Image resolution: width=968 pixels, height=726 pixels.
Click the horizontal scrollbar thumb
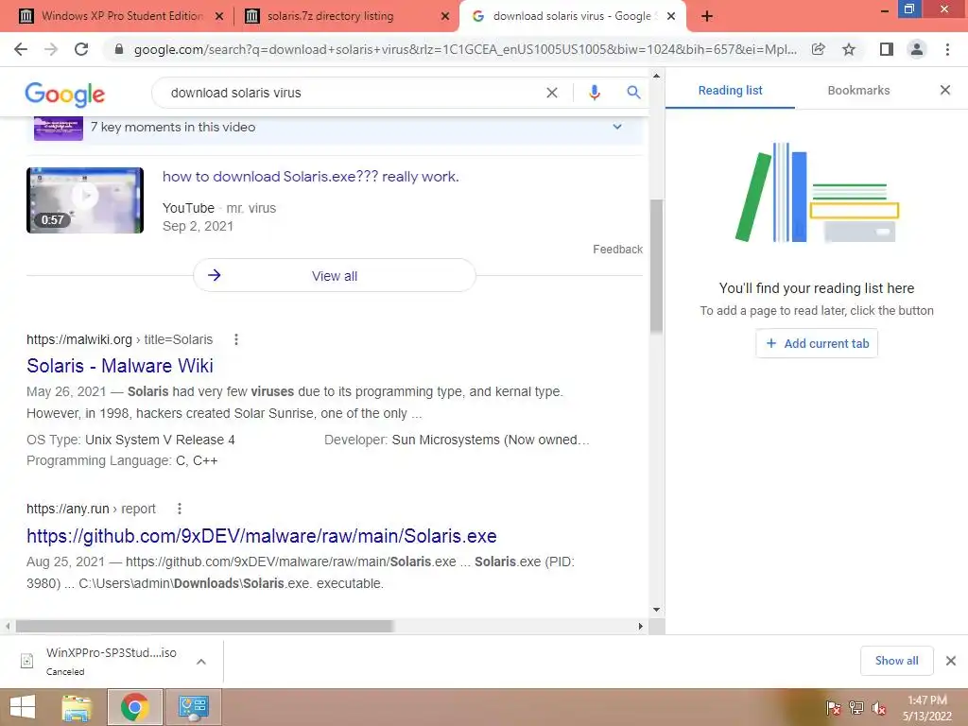pyautogui.click(x=204, y=626)
